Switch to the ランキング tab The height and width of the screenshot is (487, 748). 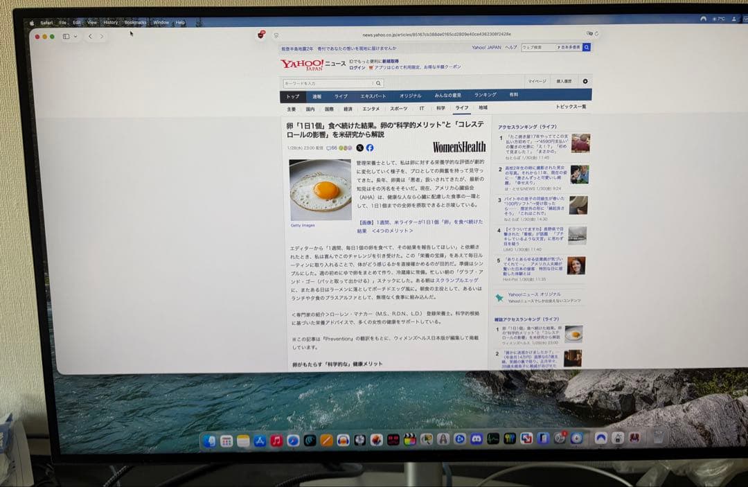point(486,95)
